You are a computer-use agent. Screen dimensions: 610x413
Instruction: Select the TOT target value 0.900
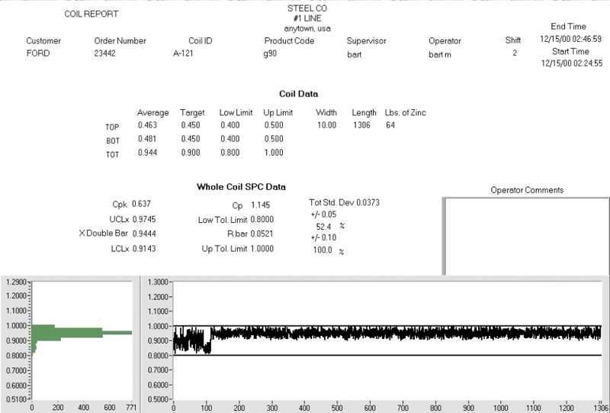point(191,153)
